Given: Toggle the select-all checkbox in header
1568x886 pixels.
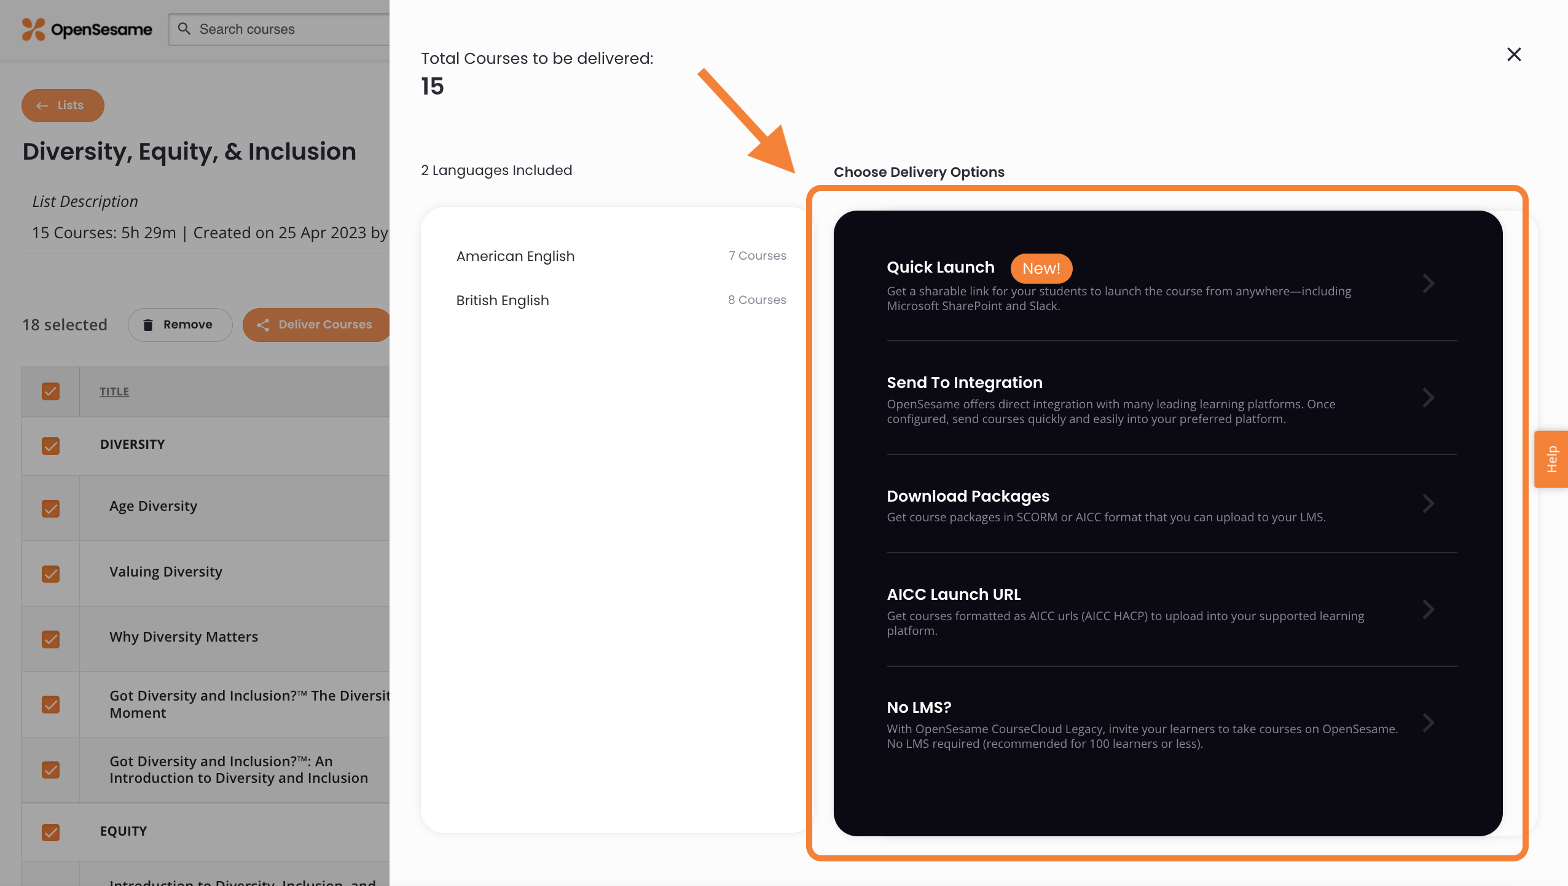Looking at the screenshot, I should click(x=51, y=392).
